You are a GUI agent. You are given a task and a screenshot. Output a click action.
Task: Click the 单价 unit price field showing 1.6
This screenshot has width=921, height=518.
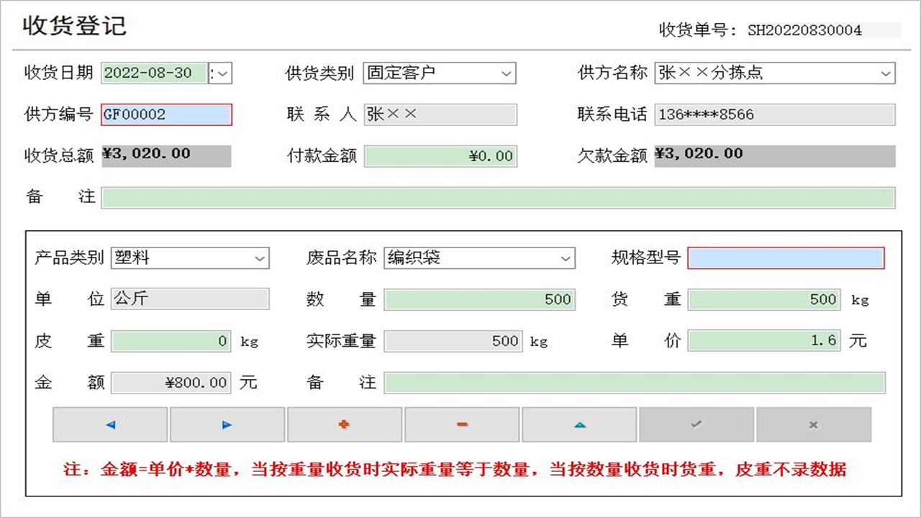point(764,340)
